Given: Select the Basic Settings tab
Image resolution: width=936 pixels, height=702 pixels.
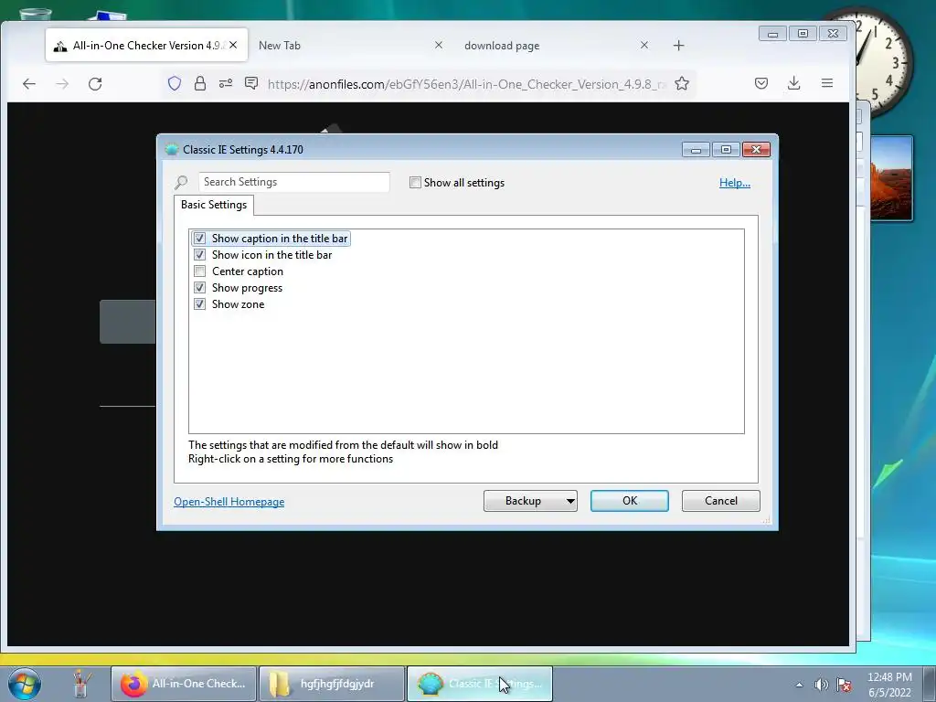Looking at the screenshot, I should point(214,205).
